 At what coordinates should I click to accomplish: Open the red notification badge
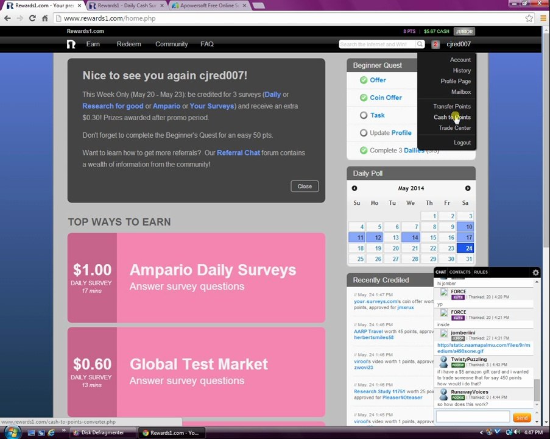pyautogui.click(x=435, y=45)
